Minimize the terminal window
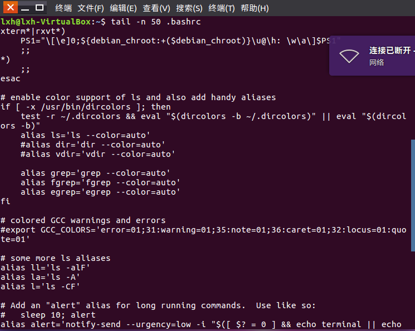This screenshot has width=415, height=331. coord(25,8)
